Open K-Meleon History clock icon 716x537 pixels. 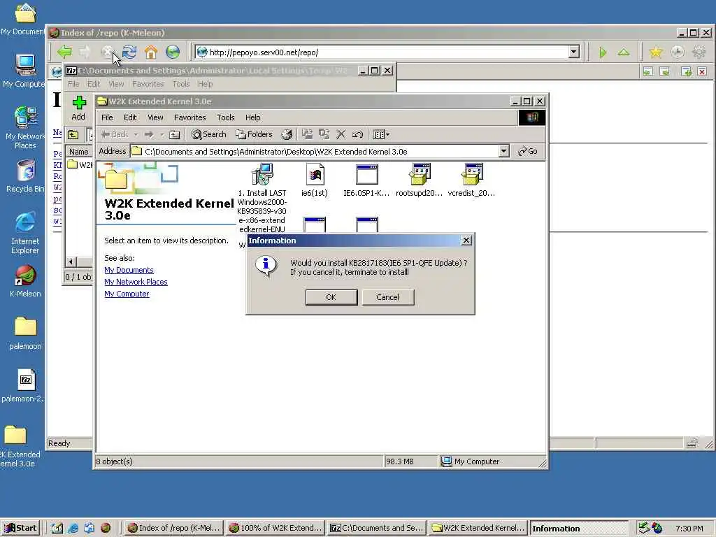tap(677, 52)
